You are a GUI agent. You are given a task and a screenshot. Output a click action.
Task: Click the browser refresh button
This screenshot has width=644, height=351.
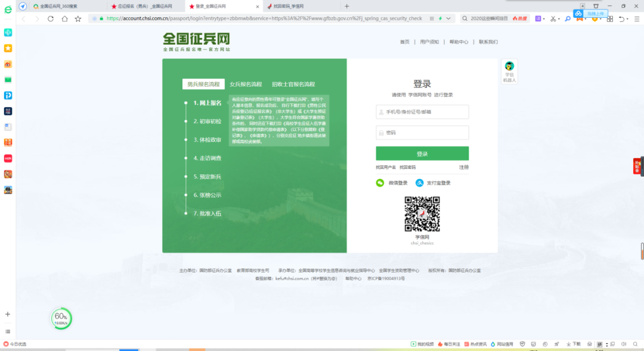[50, 19]
